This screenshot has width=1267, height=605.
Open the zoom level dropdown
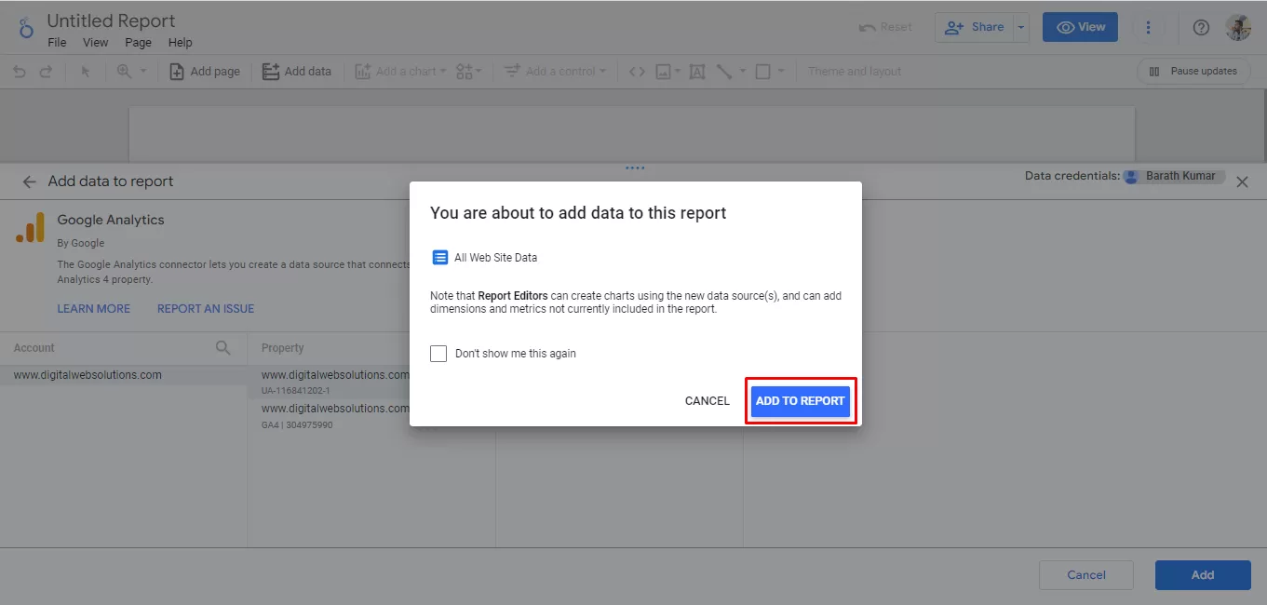(x=131, y=72)
